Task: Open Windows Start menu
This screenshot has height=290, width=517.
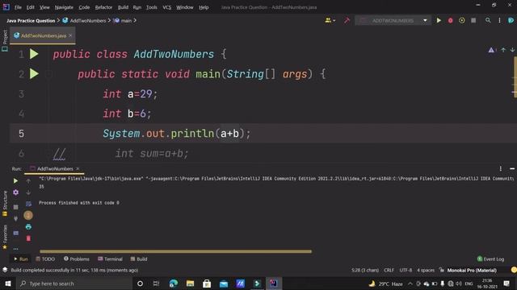Action: [x=8, y=284]
